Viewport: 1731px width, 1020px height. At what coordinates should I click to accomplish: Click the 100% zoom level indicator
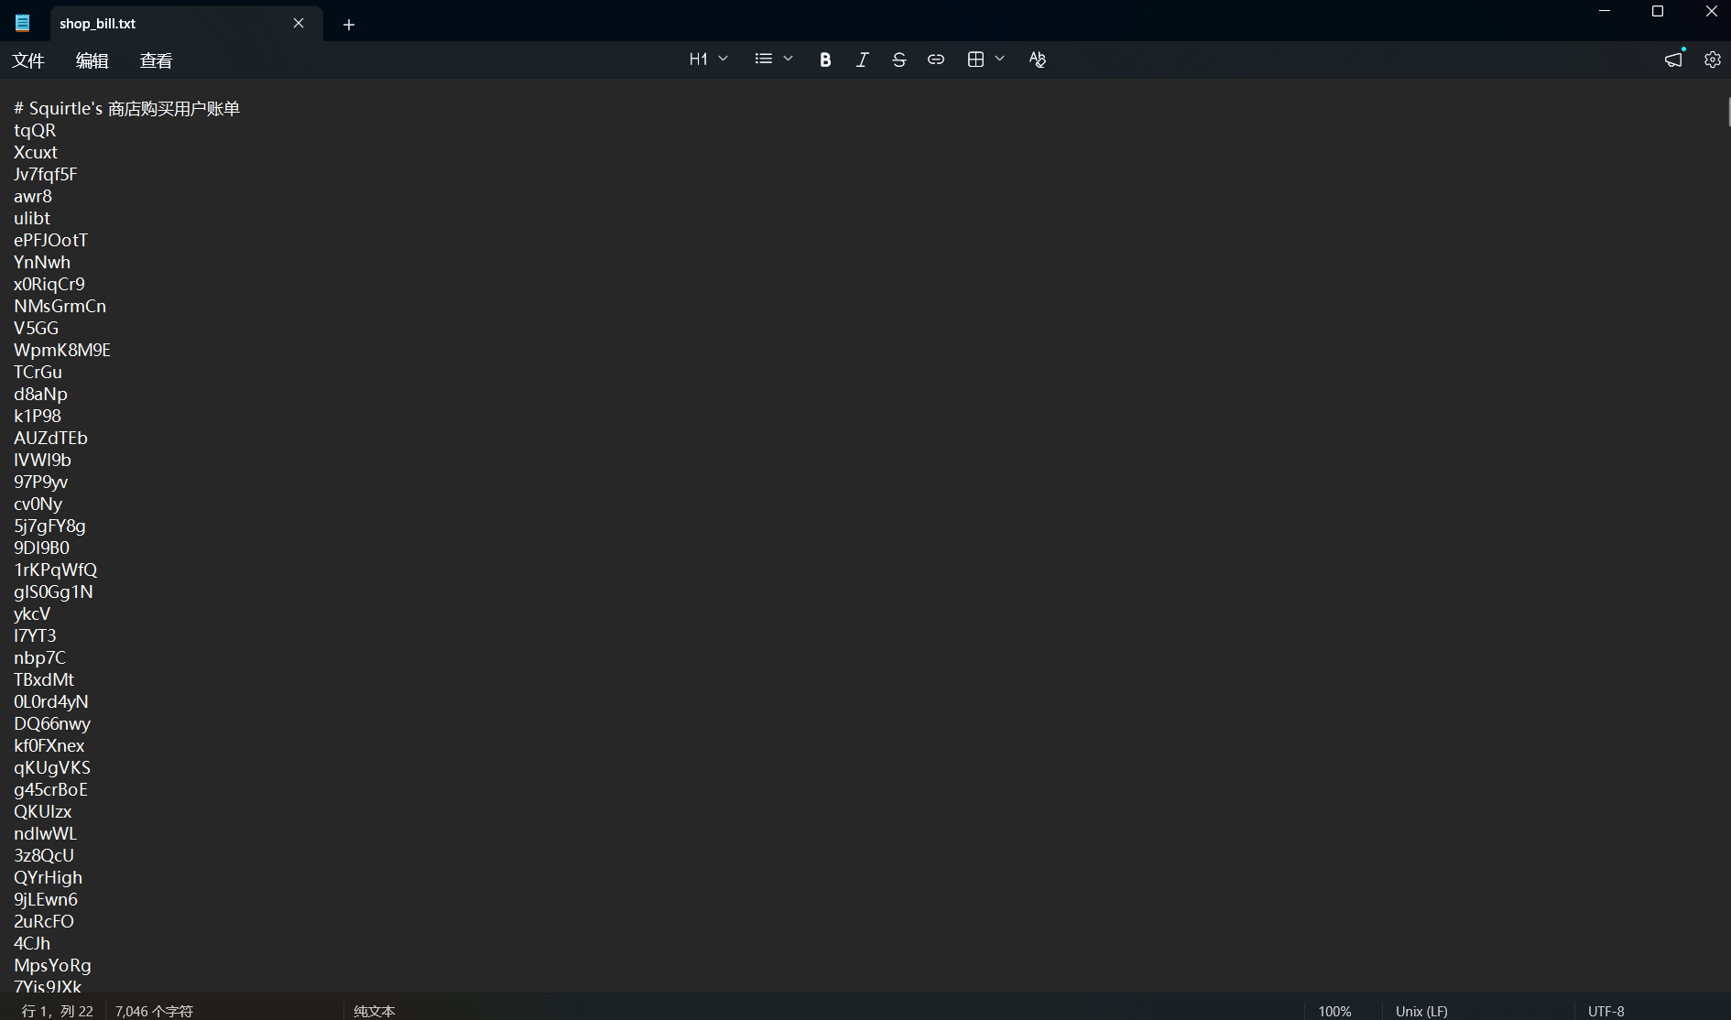(x=1334, y=1011)
